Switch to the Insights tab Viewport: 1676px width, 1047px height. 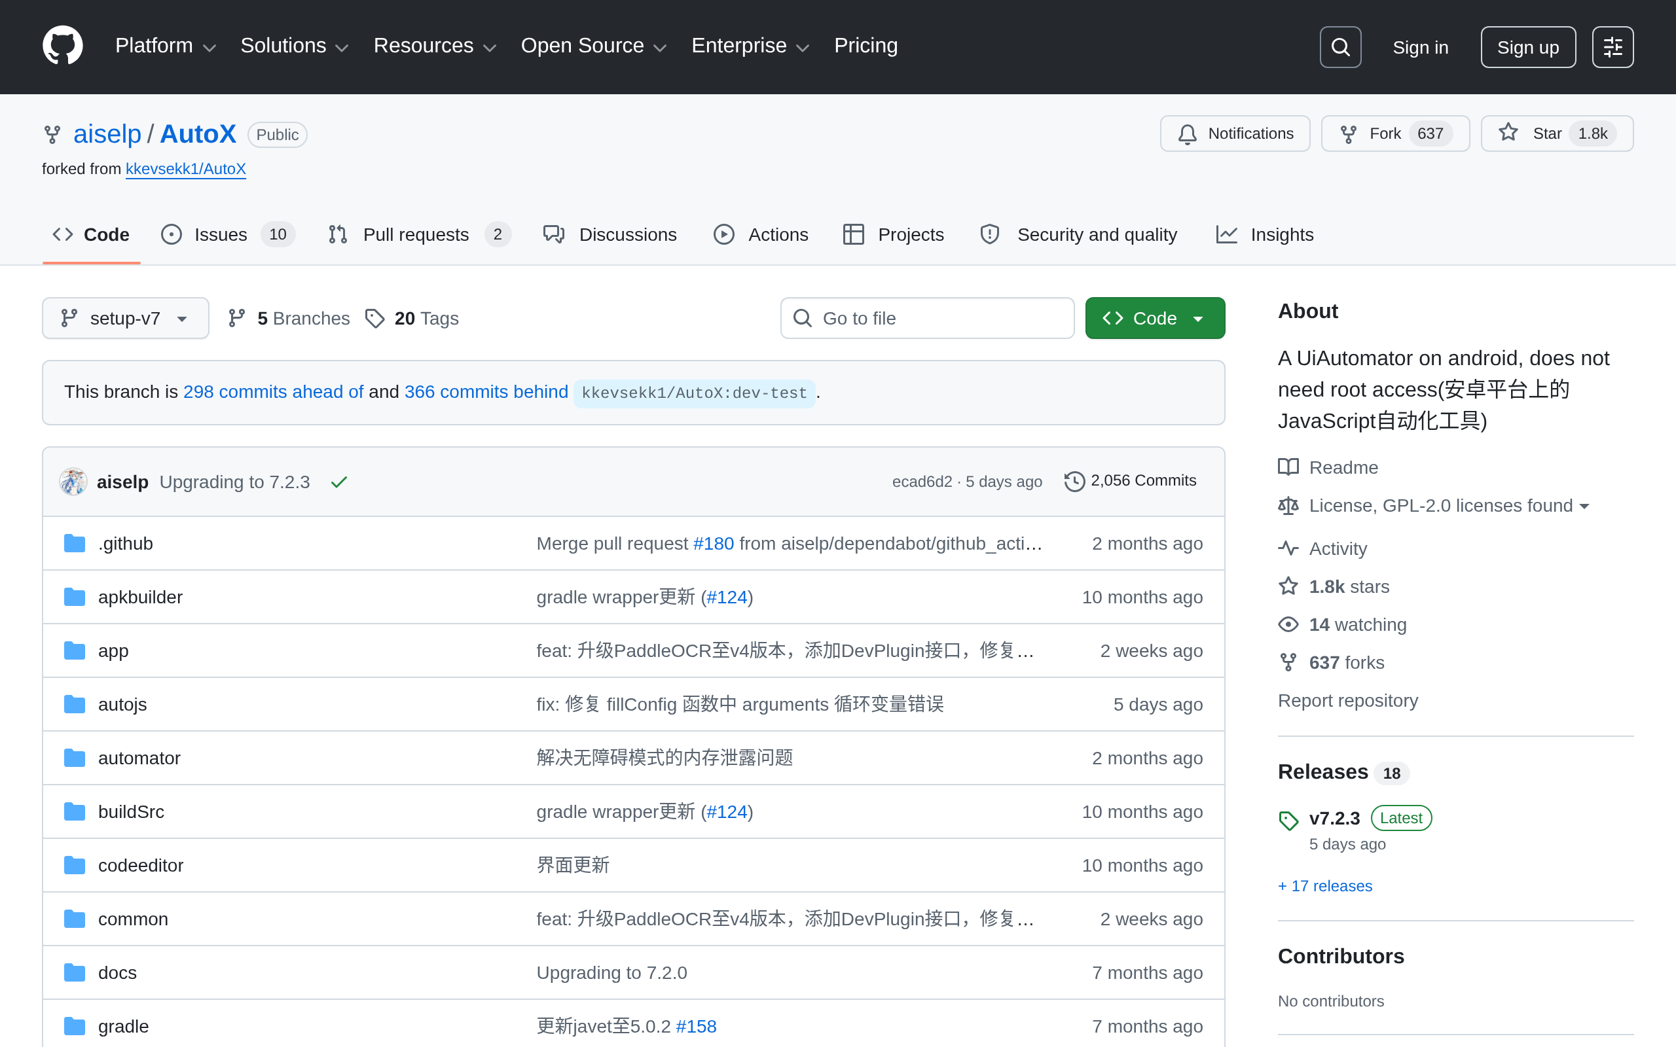tap(1265, 235)
